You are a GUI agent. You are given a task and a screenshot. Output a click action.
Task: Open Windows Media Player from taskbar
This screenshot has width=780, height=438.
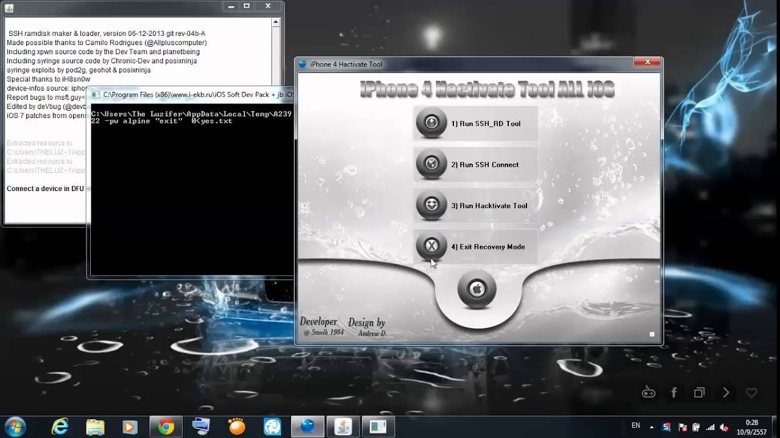tap(130, 426)
